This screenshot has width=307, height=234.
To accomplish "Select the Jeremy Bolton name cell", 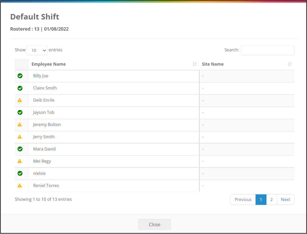I will pyautogui.click(x=114, y=125).
